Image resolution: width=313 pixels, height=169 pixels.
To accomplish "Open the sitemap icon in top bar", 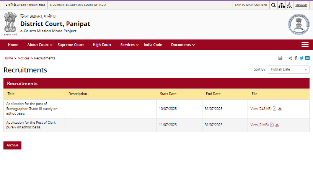I will coord(282,5).
